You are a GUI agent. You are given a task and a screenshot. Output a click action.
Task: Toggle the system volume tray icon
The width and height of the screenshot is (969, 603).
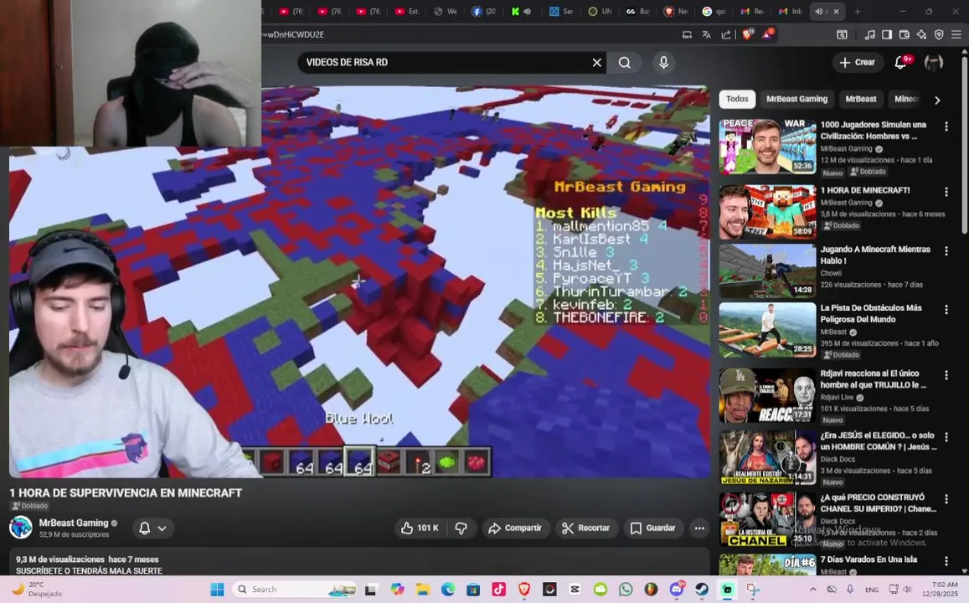coord(906,589)
